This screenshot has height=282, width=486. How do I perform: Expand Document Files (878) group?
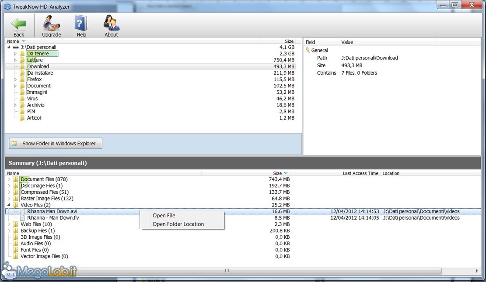pos(9,179)
